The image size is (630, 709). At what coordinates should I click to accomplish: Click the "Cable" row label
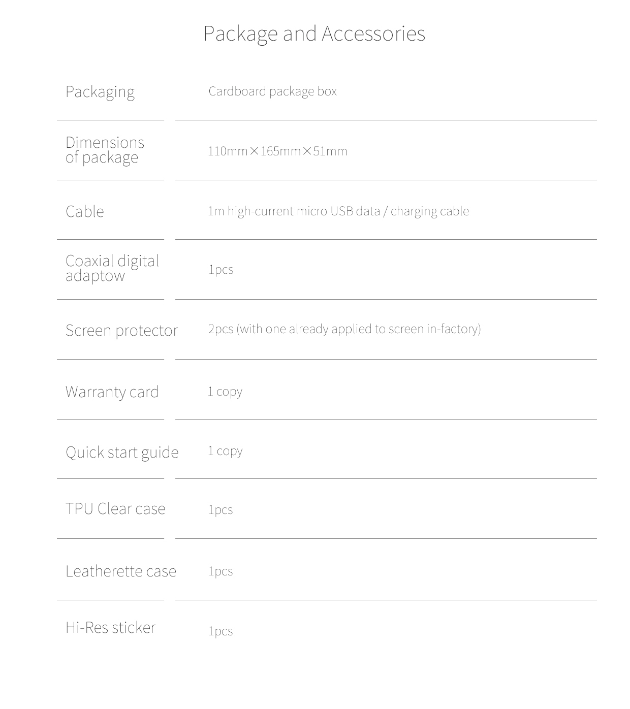pyautogui.click(x=85, y=211)
